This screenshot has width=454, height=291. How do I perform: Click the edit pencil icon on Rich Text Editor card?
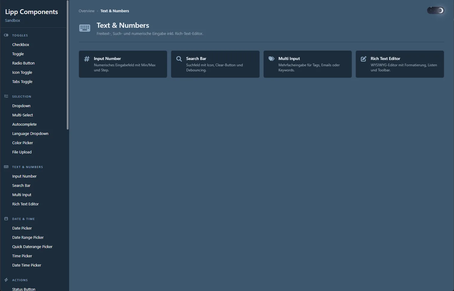(363, 59)
